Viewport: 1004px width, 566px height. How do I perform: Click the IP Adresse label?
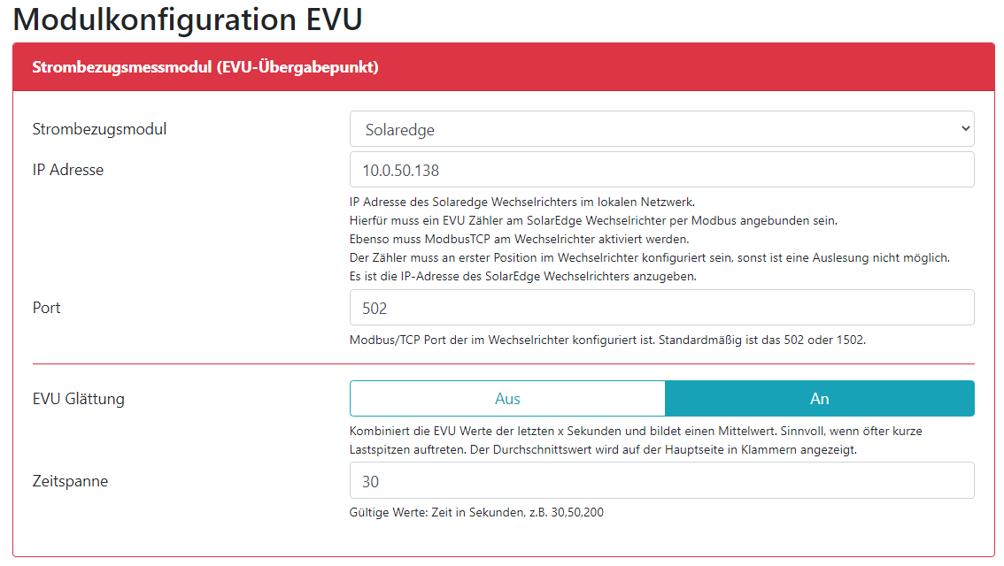(x=68, y=170)
